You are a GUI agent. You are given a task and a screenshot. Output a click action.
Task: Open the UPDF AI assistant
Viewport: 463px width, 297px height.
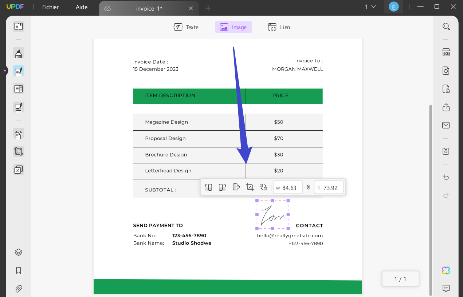[446, 270]
